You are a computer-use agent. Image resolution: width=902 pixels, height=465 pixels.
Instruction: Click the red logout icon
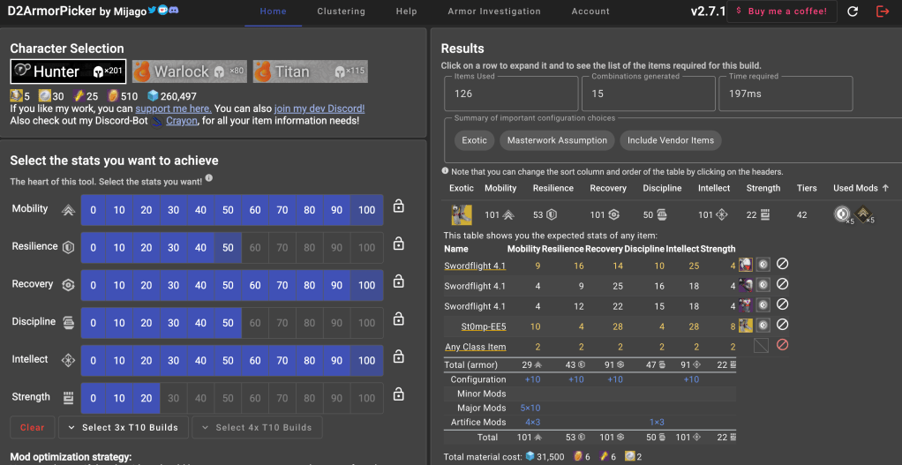(x=883, y=11)
